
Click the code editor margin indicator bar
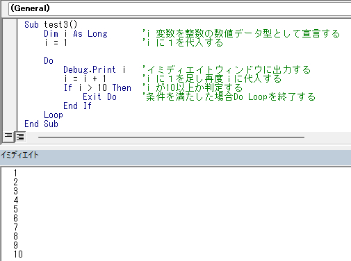click(x=10, y=75)
